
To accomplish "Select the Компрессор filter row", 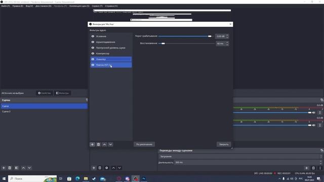I will click(x=111, y=54).
